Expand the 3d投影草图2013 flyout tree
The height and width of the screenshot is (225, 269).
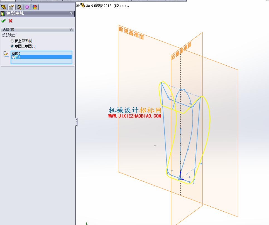tap(77, 6)
